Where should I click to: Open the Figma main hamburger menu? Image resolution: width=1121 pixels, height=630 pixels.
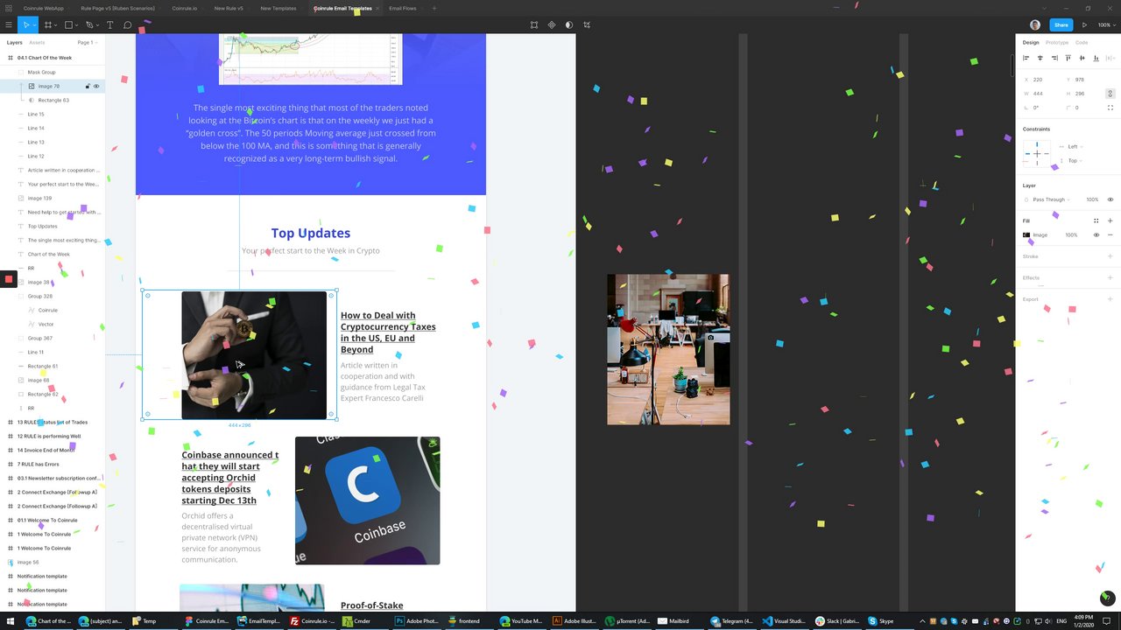9,24
